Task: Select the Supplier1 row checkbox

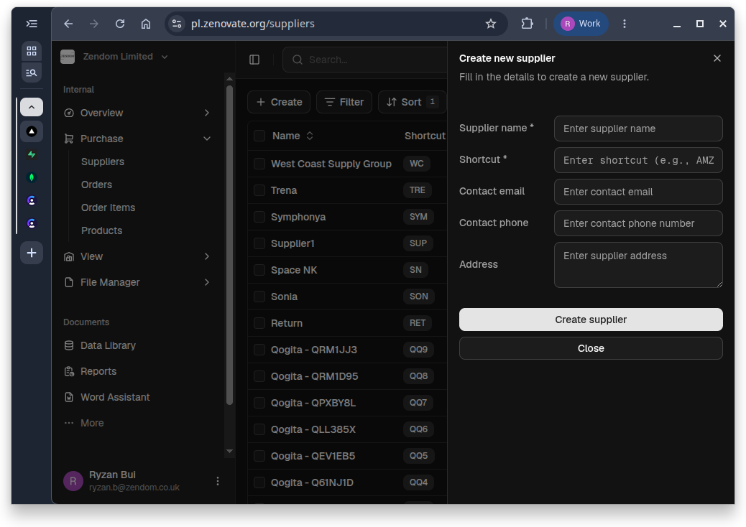Action: click(x=259, y=244)
